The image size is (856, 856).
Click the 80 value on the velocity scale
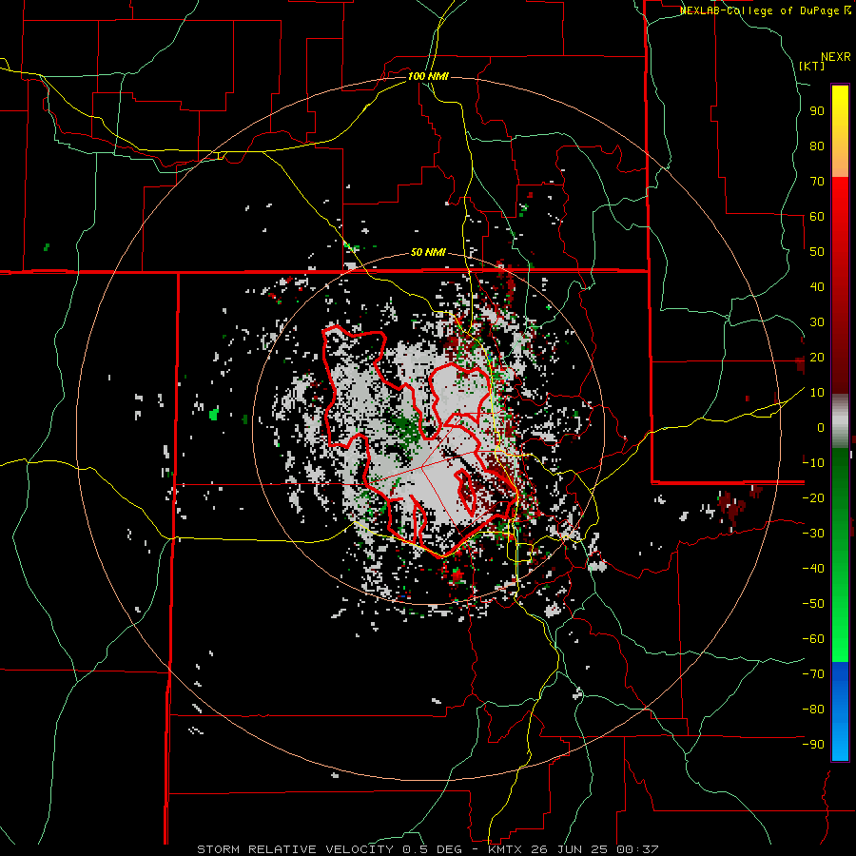(x=817, y=146)
